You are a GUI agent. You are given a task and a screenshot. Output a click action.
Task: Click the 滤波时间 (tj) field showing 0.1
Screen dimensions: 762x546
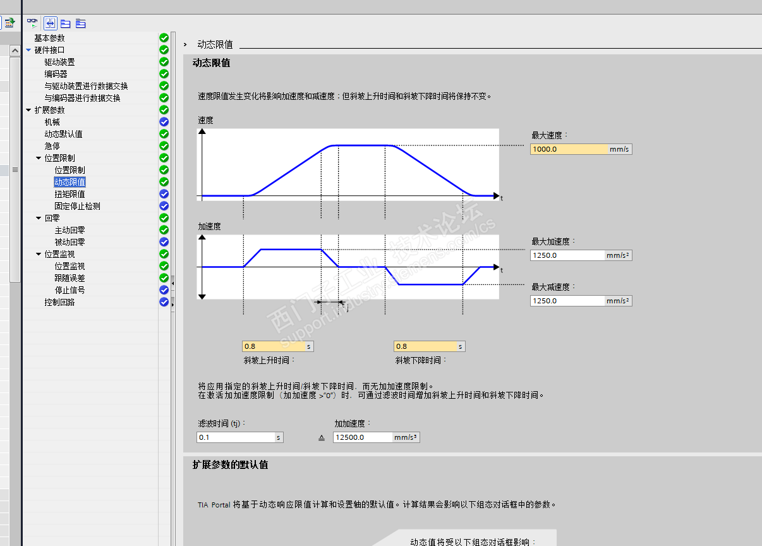tap(236, 437)
